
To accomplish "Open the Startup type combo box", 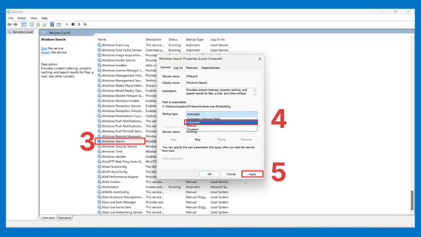I will click(222, 114).
